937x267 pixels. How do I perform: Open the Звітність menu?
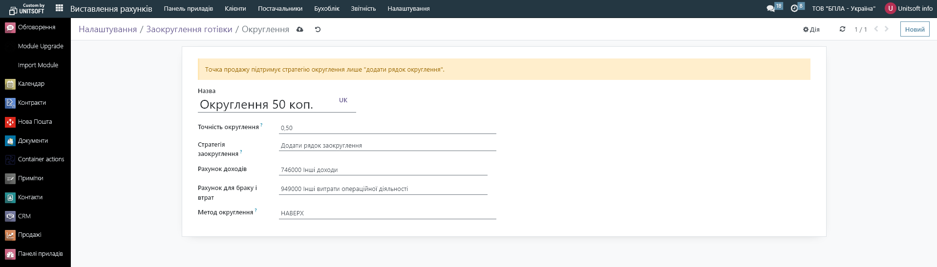(363, 9)
